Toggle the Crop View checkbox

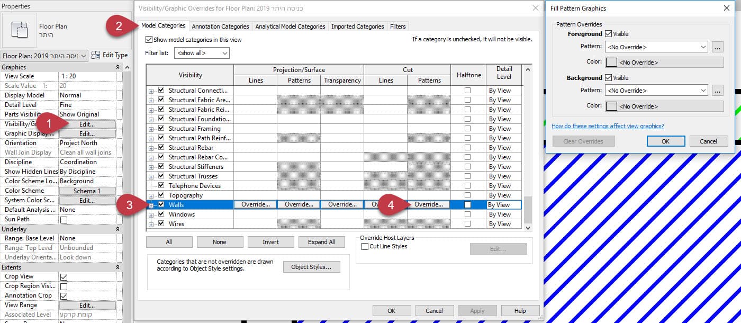click(64, 277)
